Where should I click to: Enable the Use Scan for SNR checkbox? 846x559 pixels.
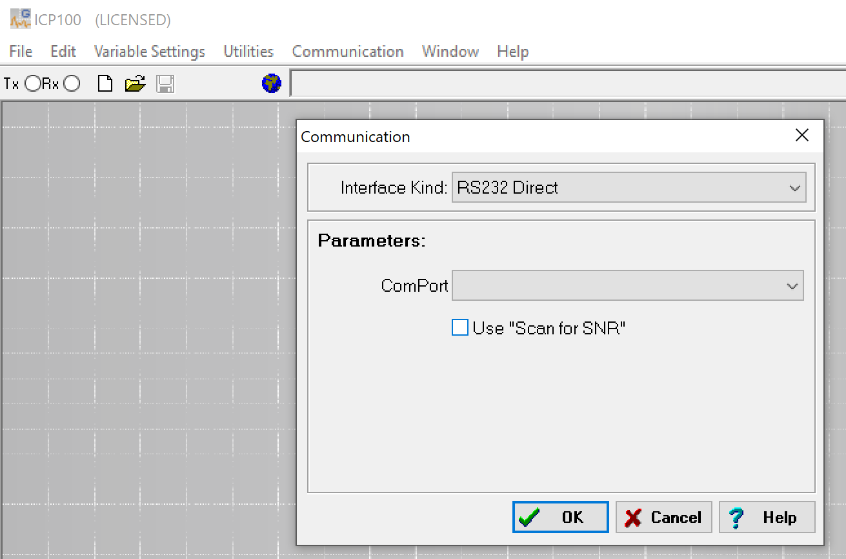pyautogui.click(x=459, y=327)
